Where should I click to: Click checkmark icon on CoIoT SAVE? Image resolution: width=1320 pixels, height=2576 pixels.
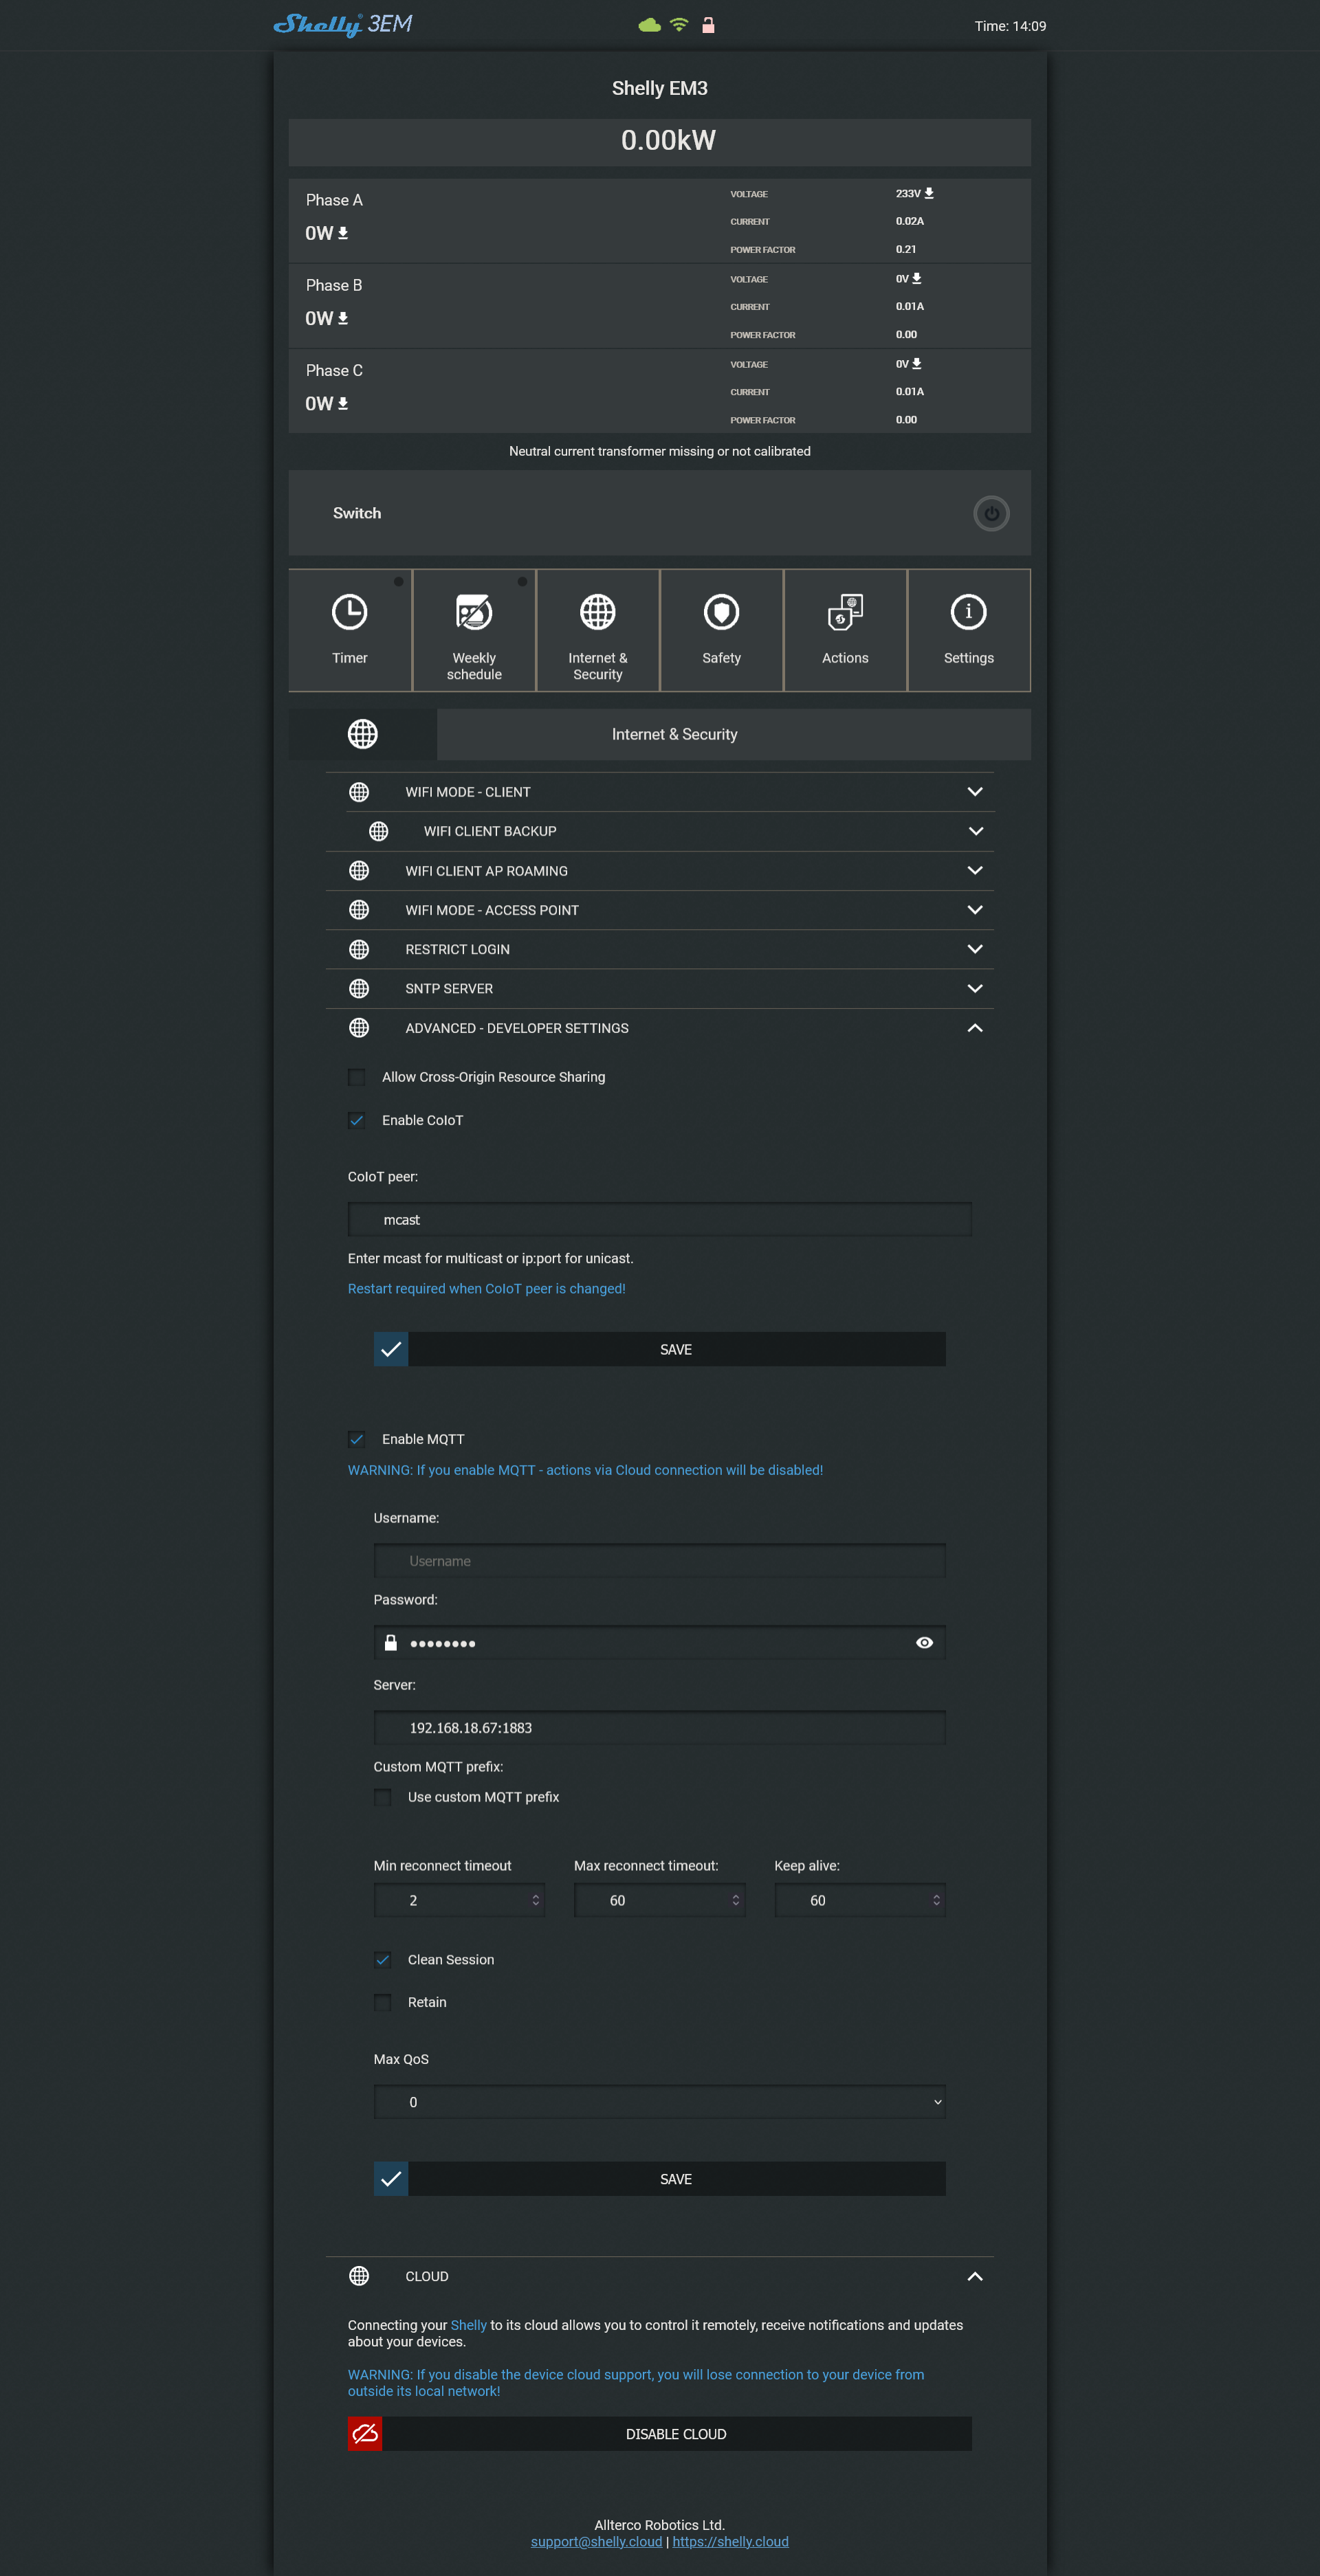[x=391, y=1349]
